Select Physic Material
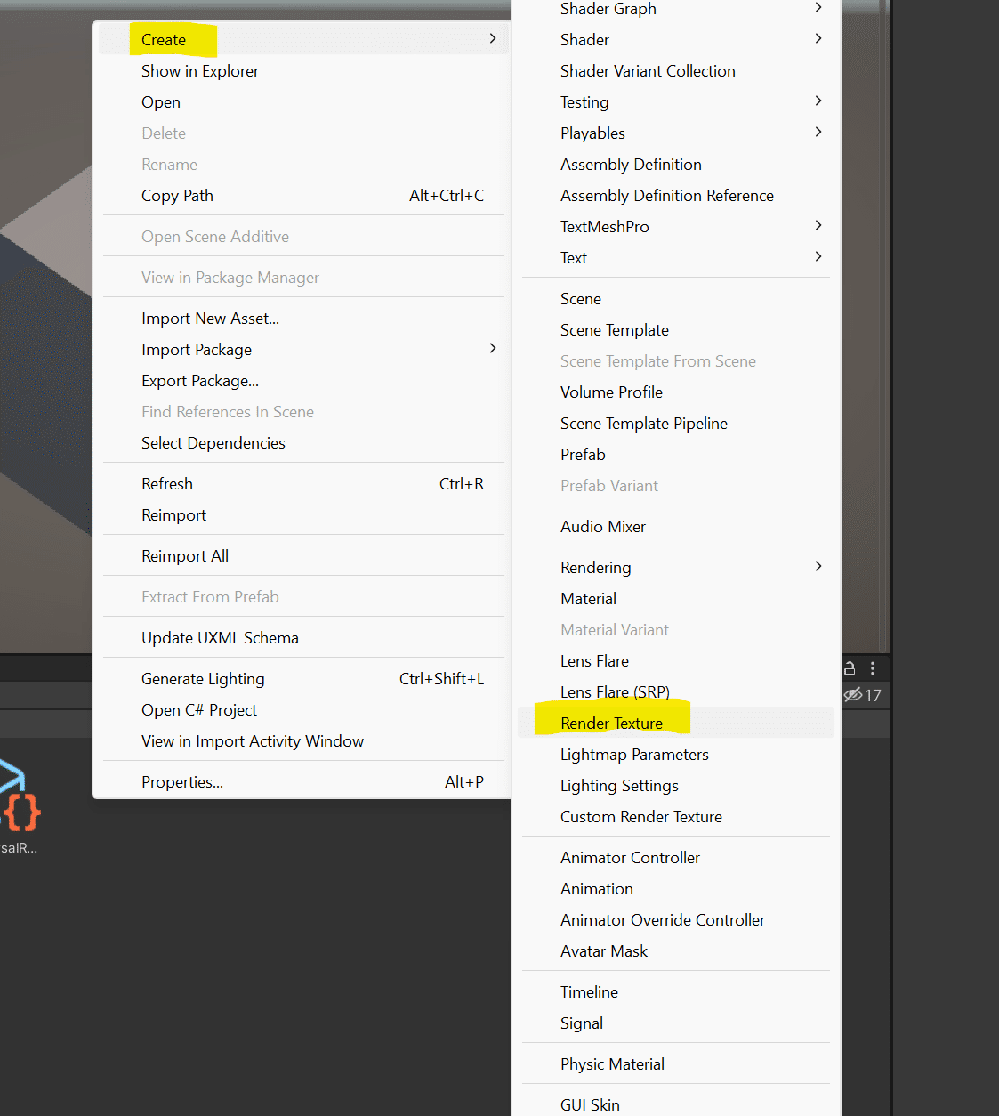Viewport: 999px width, 1116px height. (x=676, y=1064)
